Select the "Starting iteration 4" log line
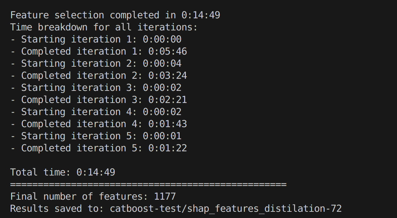This screenshot has height=218, width=397. point(96,112)
